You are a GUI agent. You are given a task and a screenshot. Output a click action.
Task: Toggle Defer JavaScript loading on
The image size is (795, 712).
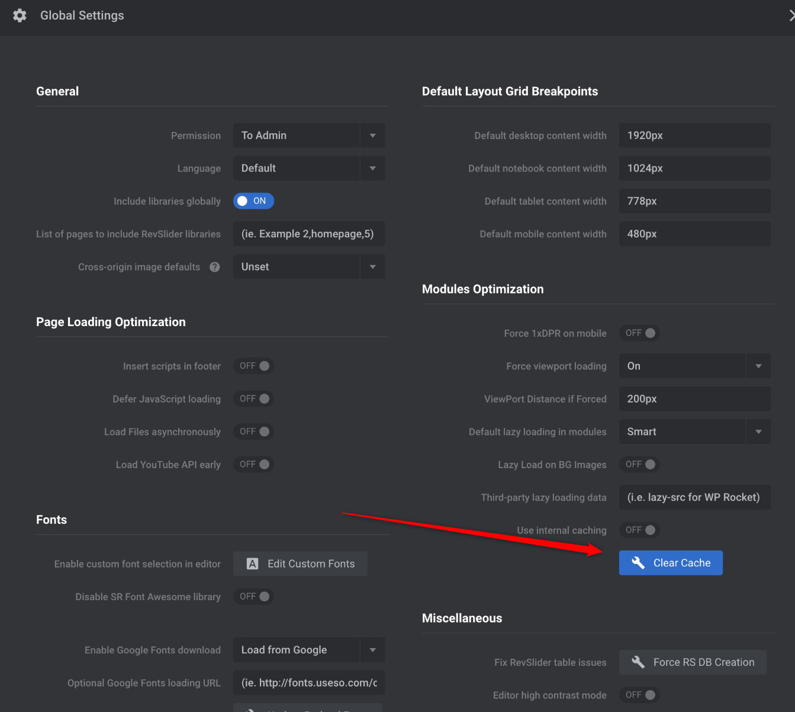click(254, 399)
